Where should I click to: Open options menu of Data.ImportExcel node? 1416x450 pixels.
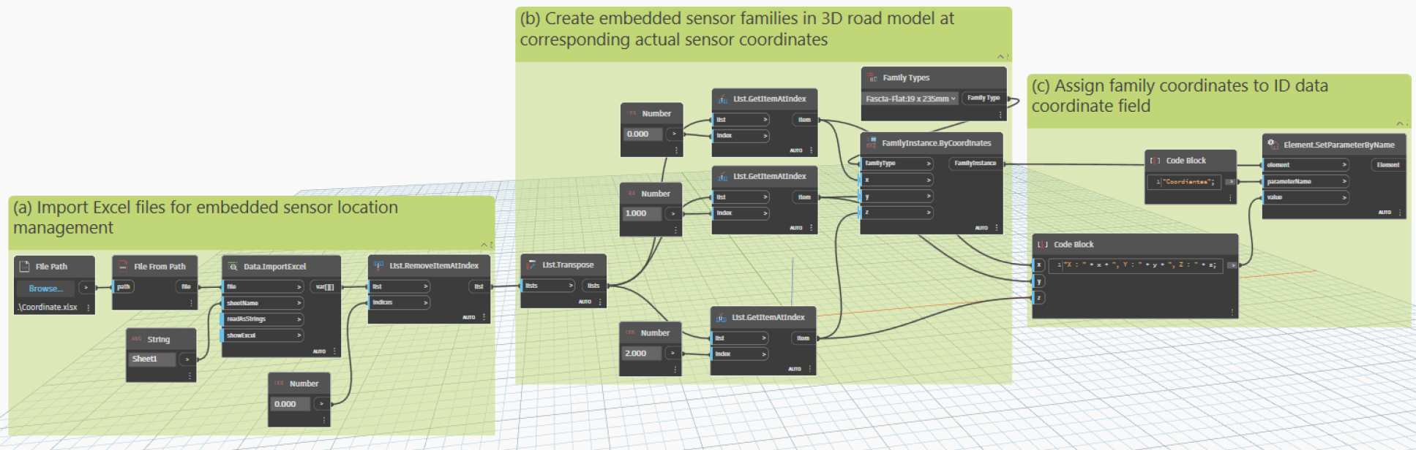335,351
